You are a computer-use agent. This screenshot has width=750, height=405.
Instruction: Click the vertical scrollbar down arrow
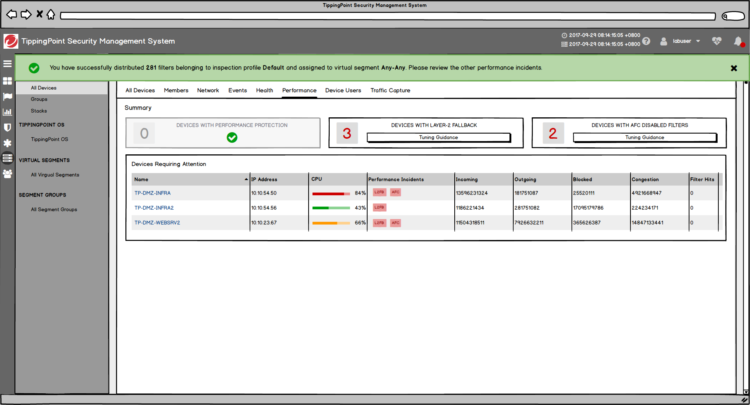[x=746, y=391]
